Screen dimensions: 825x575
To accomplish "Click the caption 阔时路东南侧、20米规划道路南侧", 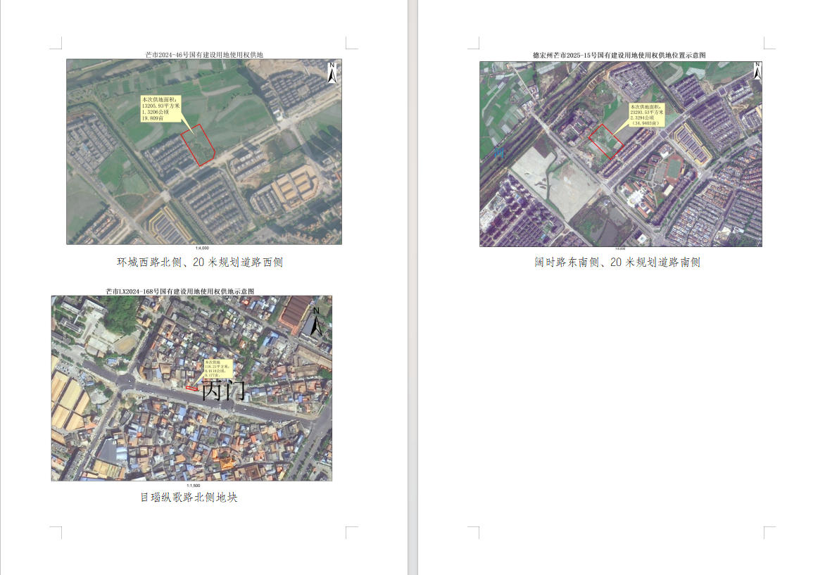I will coord(617,263).
